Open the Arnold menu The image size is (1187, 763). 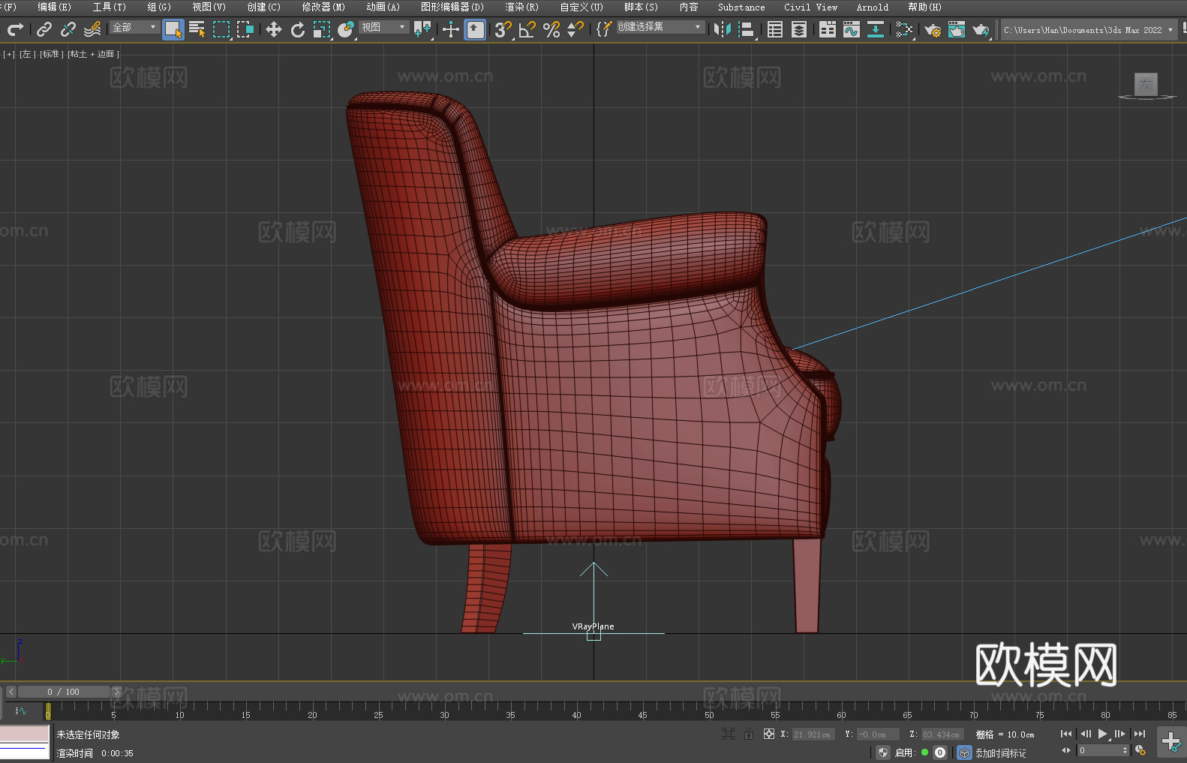coord(872,7)
